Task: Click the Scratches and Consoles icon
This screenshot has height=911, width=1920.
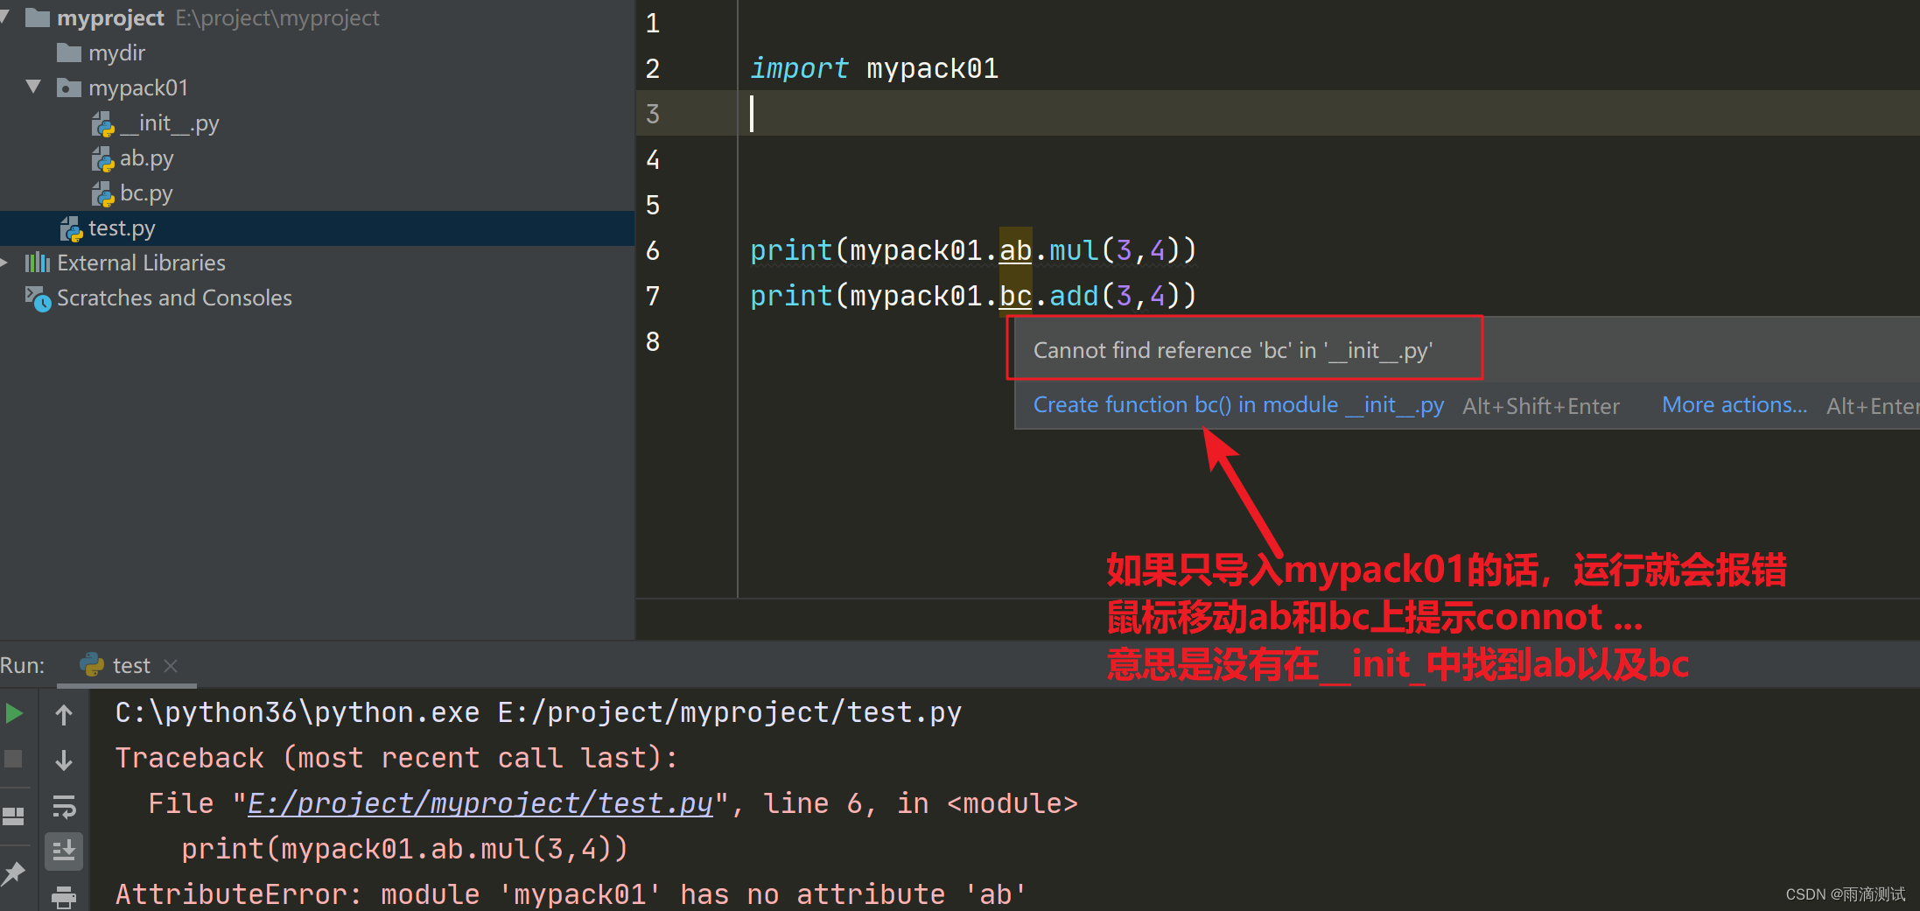Action: tap(39, 298)
